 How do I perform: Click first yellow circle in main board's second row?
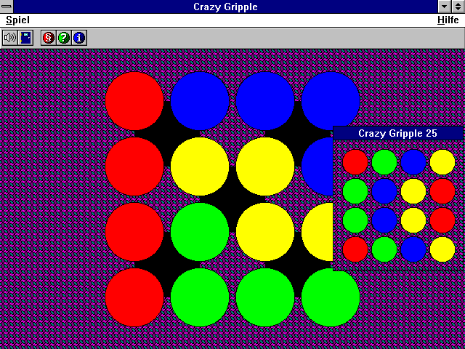200,167
